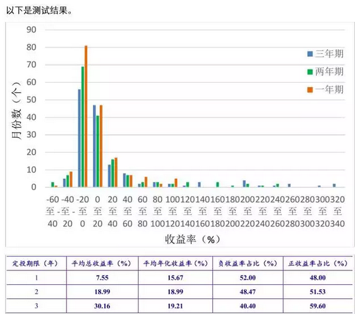356x314 pixels.
Task: Click the blue bar in -20至0 group
Action: [80, 138]
